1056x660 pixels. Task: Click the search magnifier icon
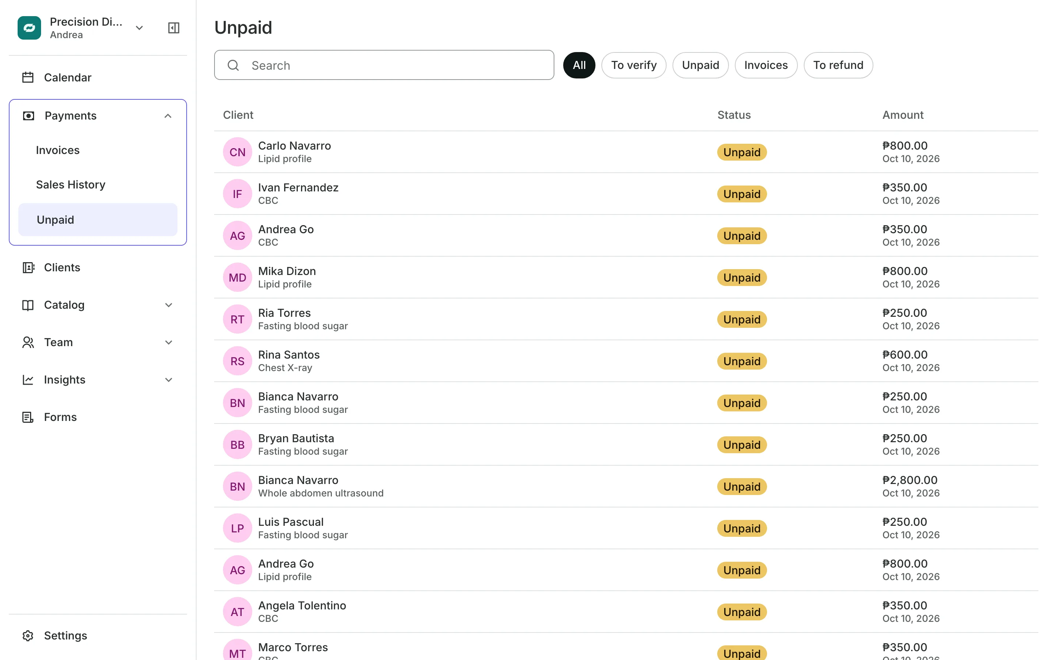pos(234,66)
